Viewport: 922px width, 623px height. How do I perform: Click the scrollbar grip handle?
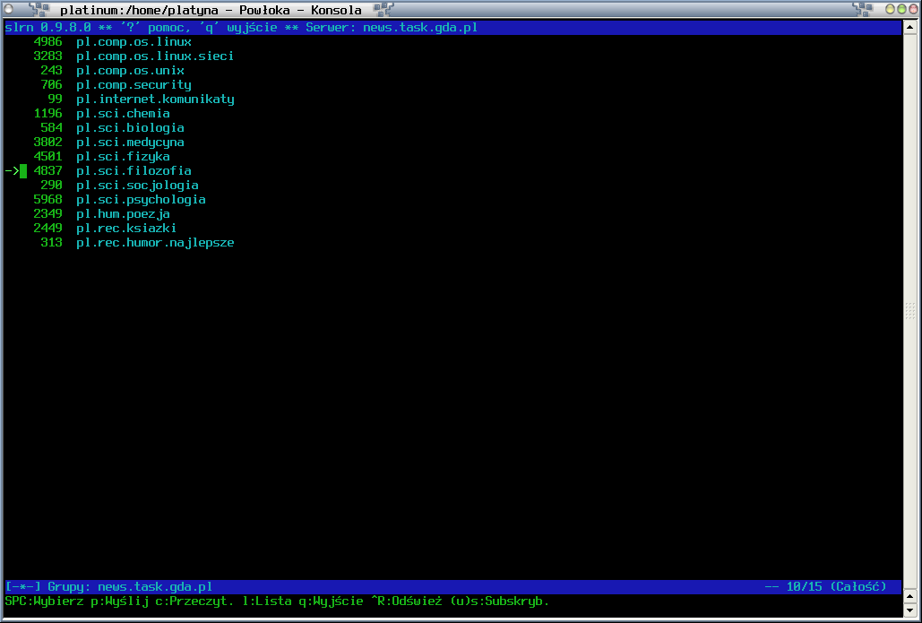(x=910, y=311)
